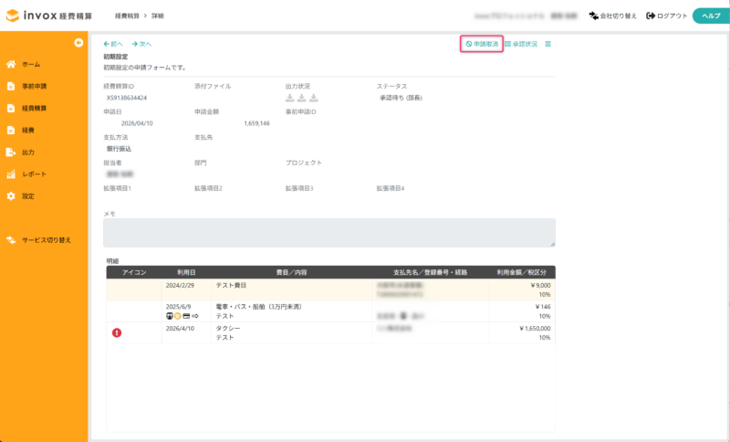This screenshot has width=730, height=442.
Task: Click the 申請日 value 2026/04/10
Action: click(x=137, y=123)
